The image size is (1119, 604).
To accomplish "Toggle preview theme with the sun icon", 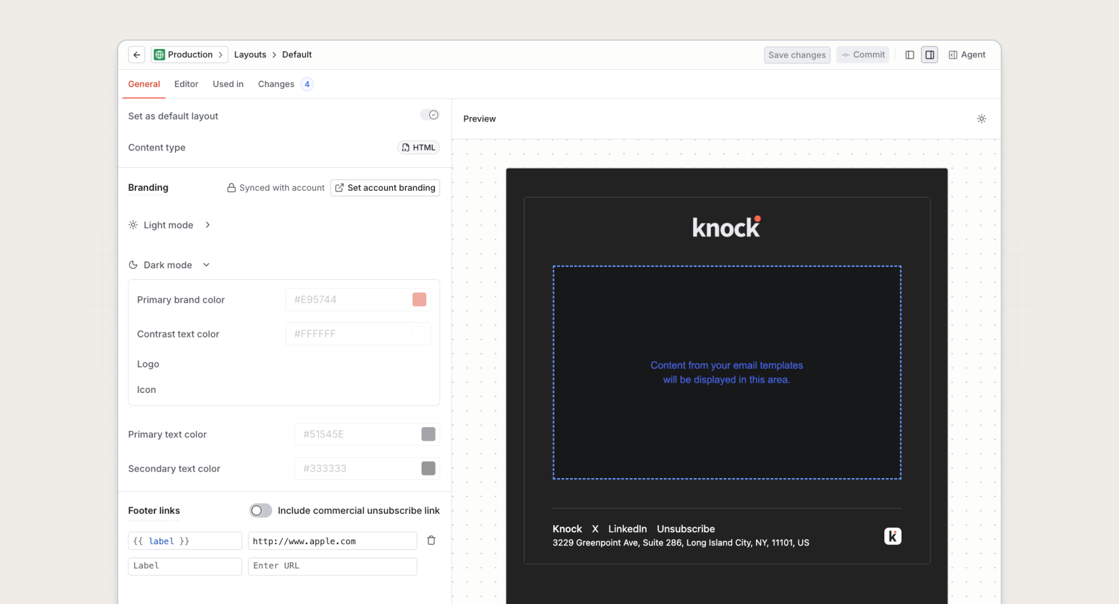I will tap(982, 119).
